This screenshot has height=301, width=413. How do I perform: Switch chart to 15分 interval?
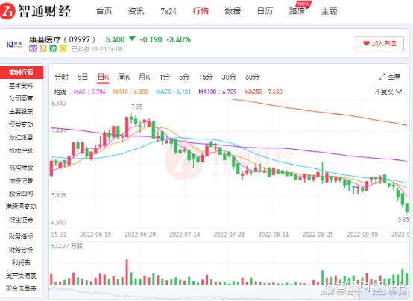[206, 77]
